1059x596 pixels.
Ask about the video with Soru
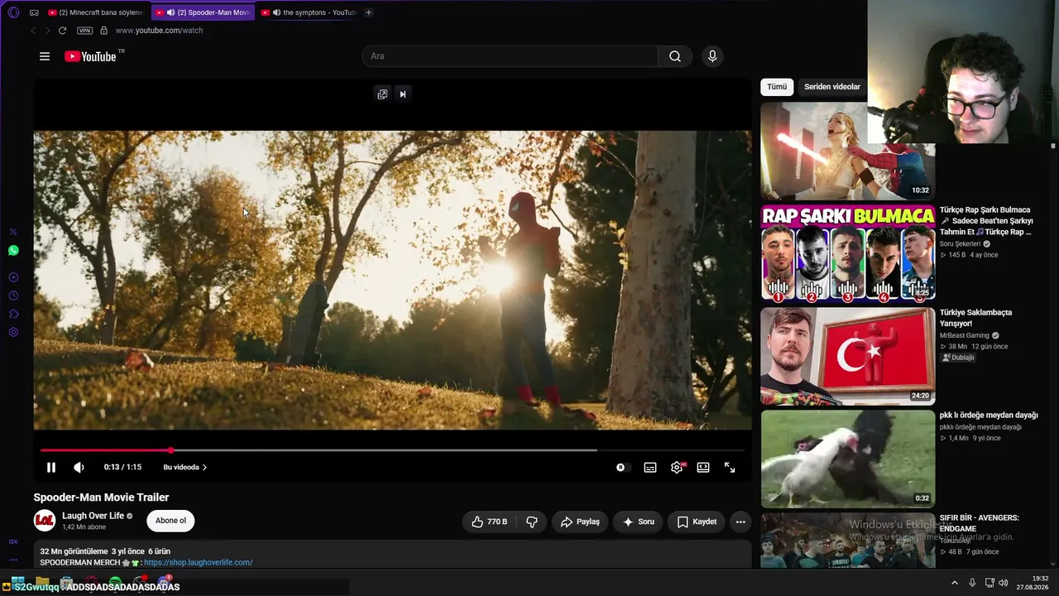pyautogui.click(x=638, y=521)
